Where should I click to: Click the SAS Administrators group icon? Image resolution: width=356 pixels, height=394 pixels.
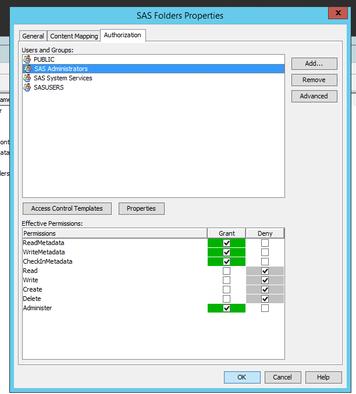tap(27, 69)
